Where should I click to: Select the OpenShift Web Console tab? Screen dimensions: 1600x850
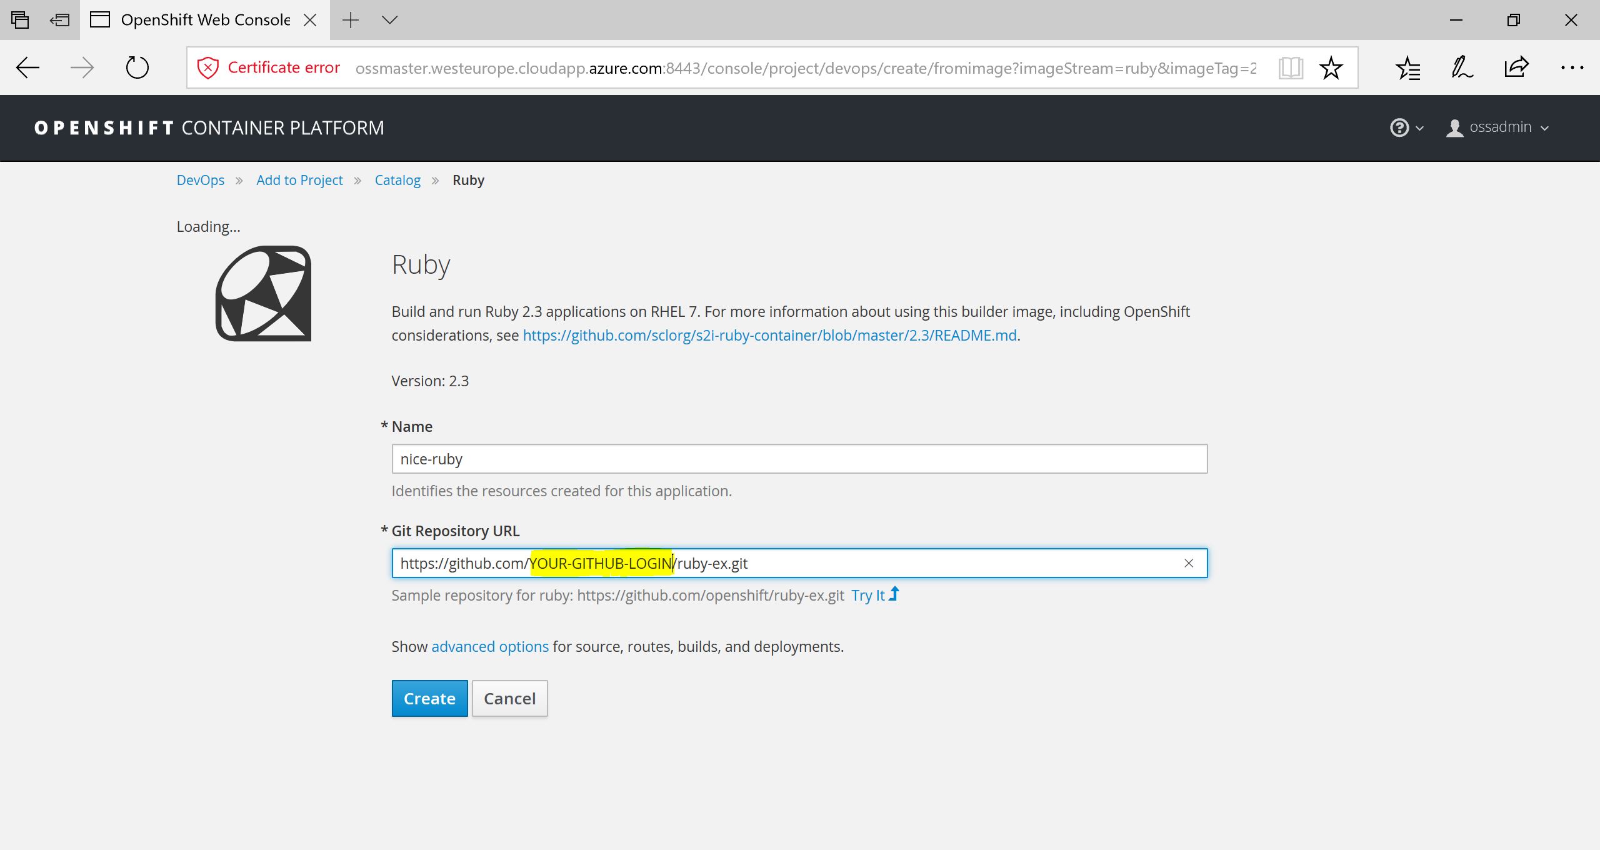coord(205,20)
